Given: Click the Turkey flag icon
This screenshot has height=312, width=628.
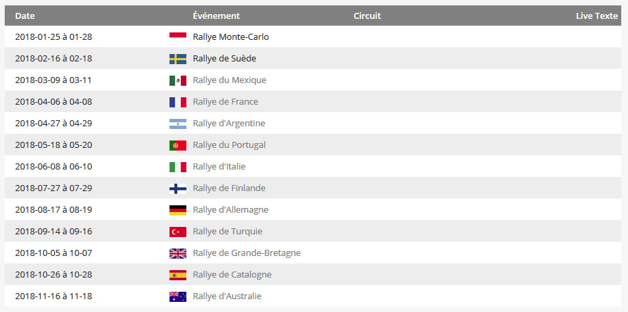Looking at the screenshot, I should coord(178,232).
